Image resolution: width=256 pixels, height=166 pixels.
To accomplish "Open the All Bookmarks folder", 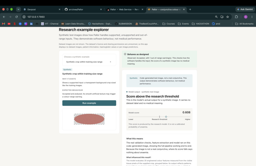I will tap(244, 24).
